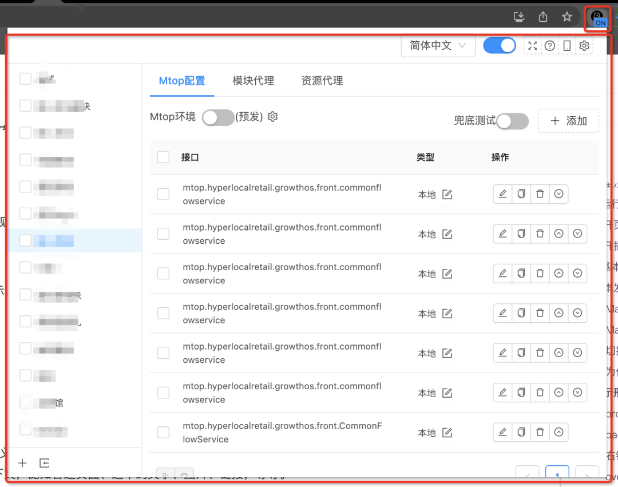Click the share icon in browser toolbar

click(543, 17)
